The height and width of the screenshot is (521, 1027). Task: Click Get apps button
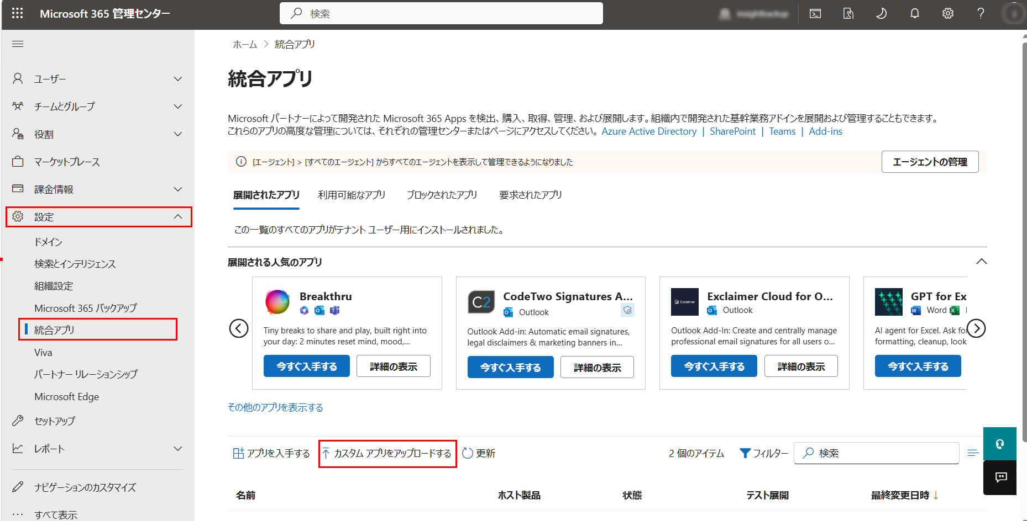pyautogui.click(x=271, y=453)
